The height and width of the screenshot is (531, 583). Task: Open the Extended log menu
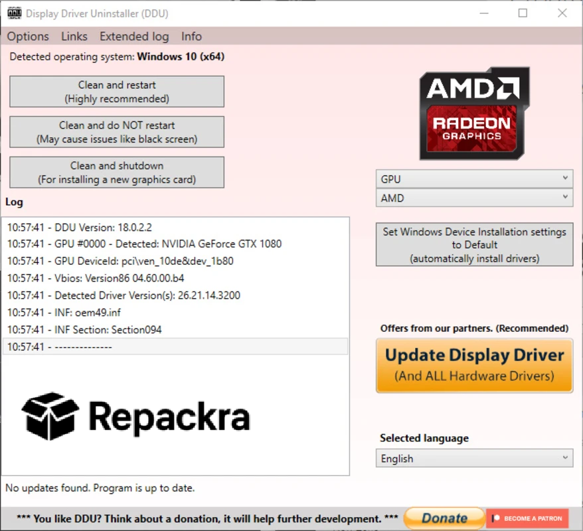coord(134,37)
